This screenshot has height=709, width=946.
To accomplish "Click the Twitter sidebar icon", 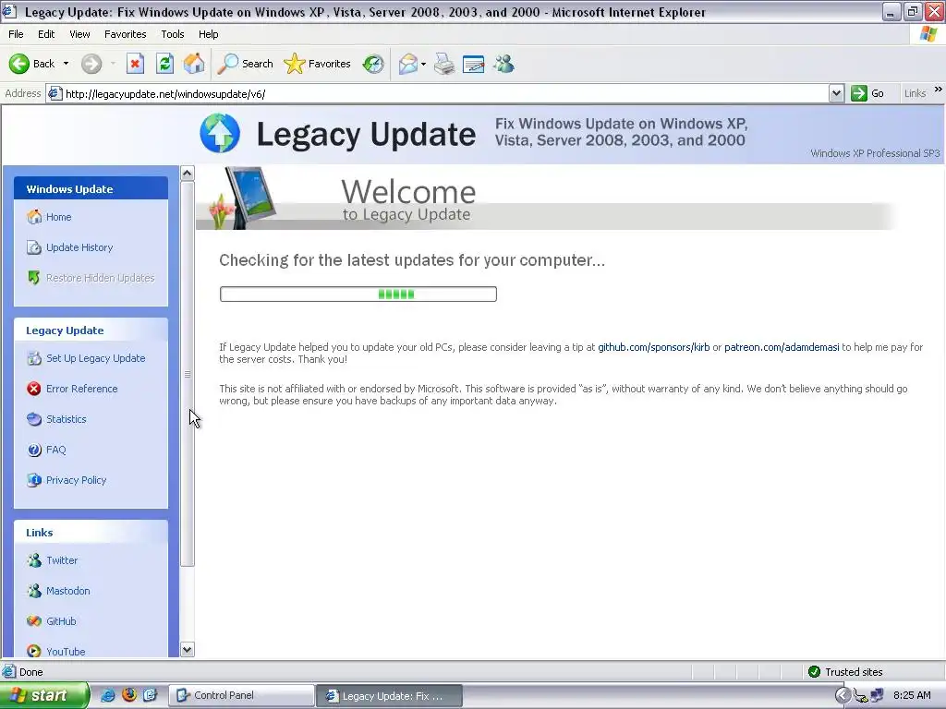I will tap(34, 560).
